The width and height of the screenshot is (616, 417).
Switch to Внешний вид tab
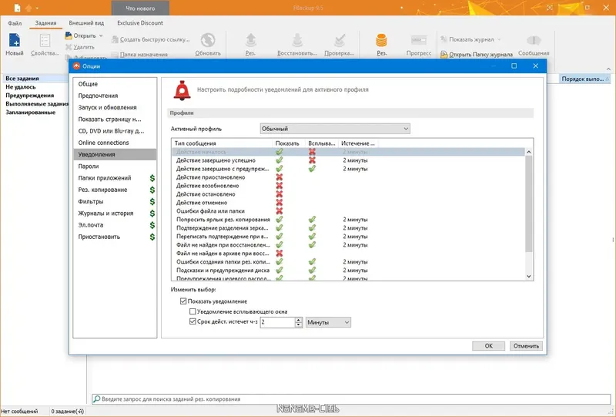click(x=86, y=23)
